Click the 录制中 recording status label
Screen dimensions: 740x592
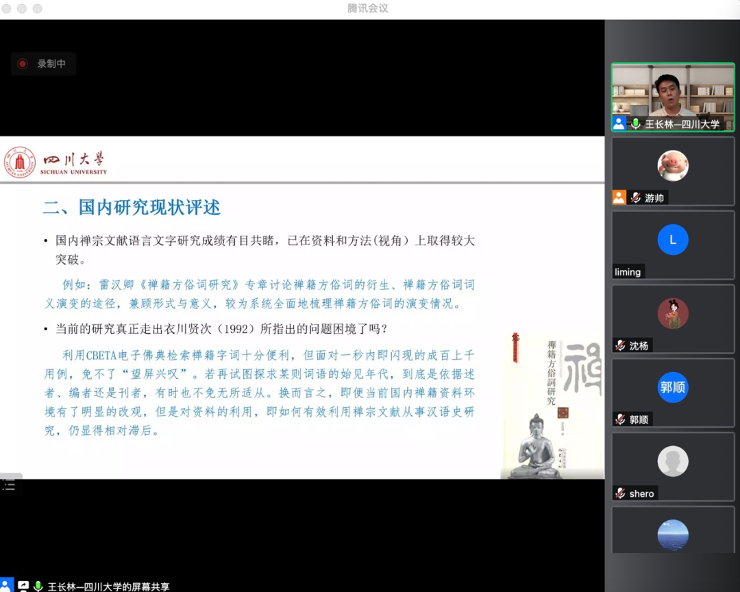point(51,64)
